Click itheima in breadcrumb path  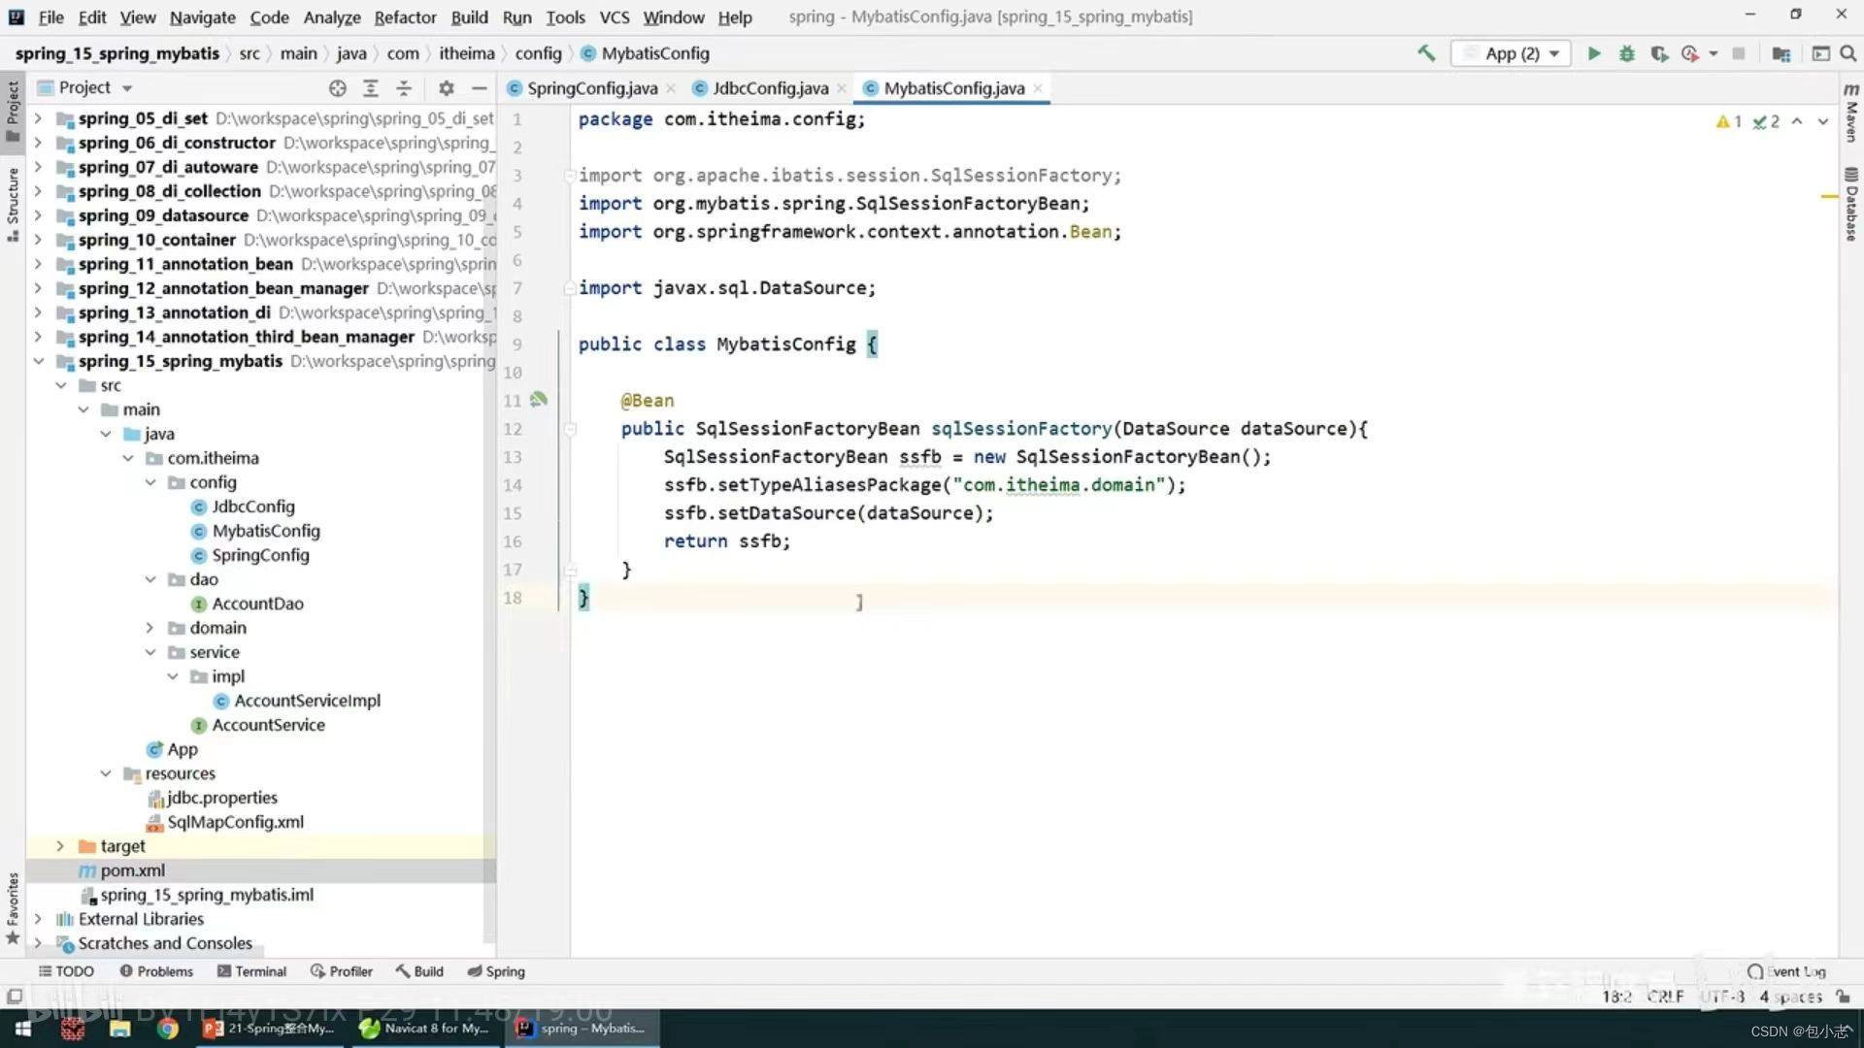coord(466,53)
